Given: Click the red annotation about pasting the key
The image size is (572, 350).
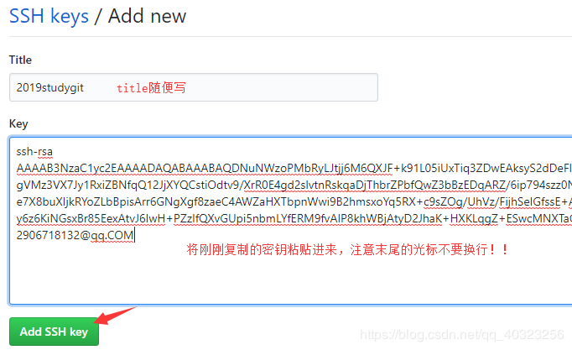Looking at the screenshot, I should tap(346, 249).
